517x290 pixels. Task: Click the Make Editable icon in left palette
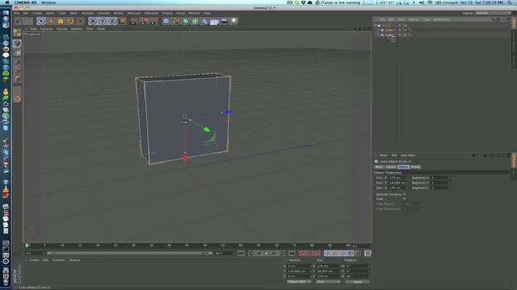(x=17, y=32)
